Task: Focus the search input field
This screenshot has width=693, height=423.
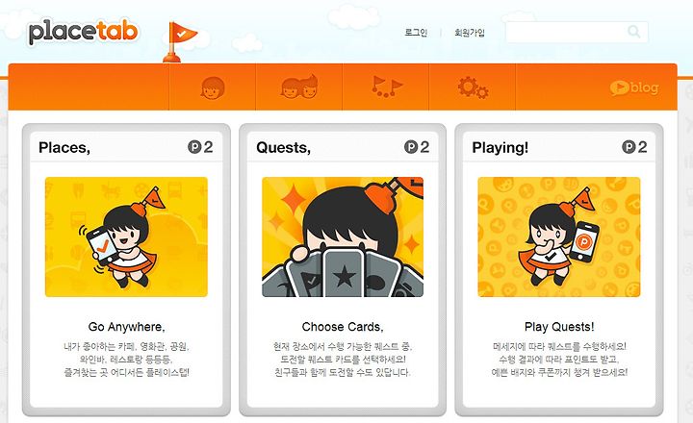Action: coord(577,32)
